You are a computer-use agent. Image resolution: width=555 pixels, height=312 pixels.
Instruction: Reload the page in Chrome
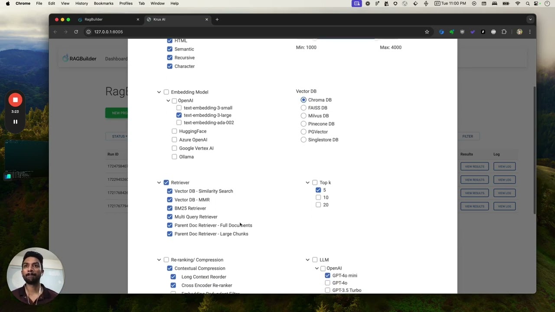click(x=76, y=32)
